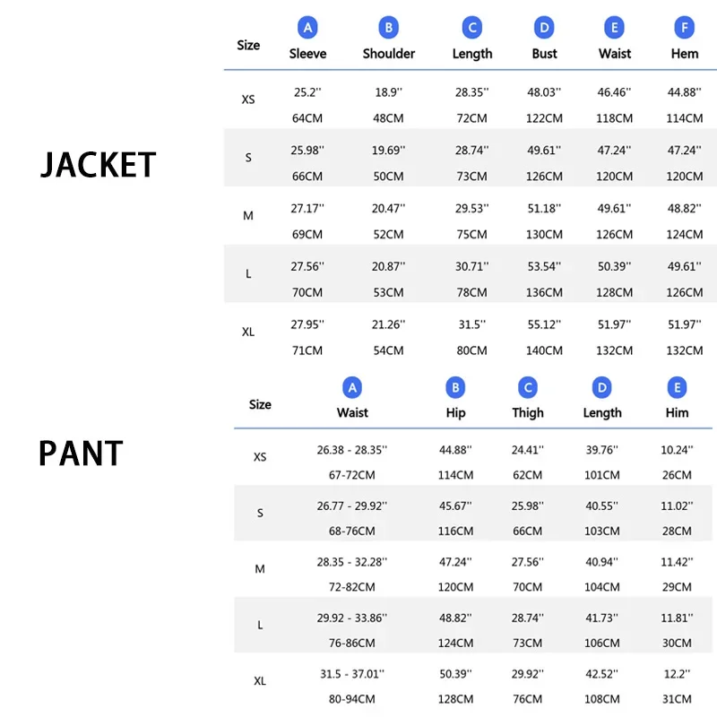This screenshot has height=717, width=717.
Task: Click the PANT heading
Action: point(81,454)
